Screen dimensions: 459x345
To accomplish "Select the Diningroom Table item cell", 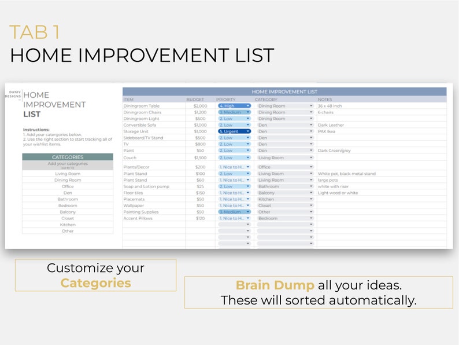I will (154, 106).
